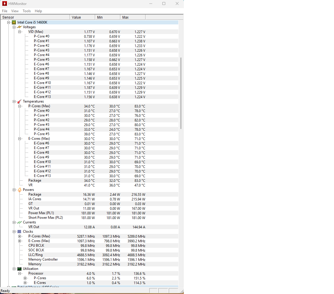Collapse the Temperatures section
Viewport: 334px width, 294px height.
pos(14,102)
